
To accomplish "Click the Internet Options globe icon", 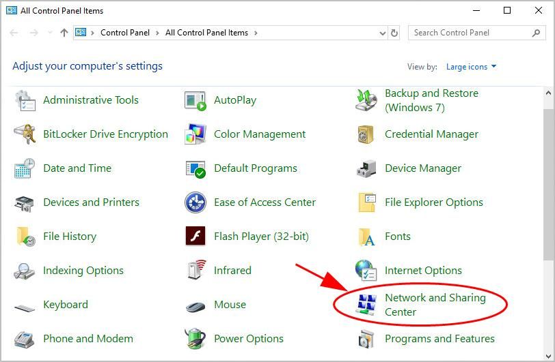I will (x=366, y=271).
